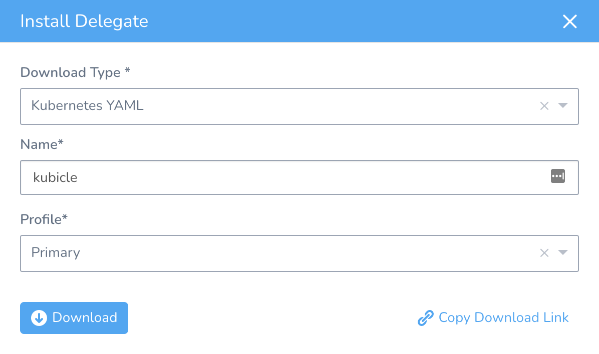Click the Download Type field label

coord(75,72)
